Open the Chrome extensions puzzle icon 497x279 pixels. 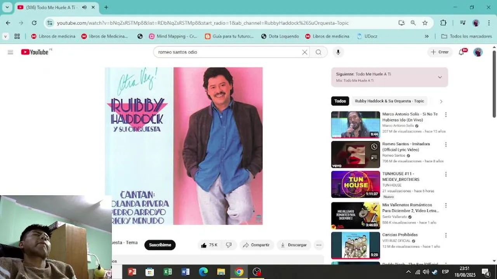tap(443, 23)
